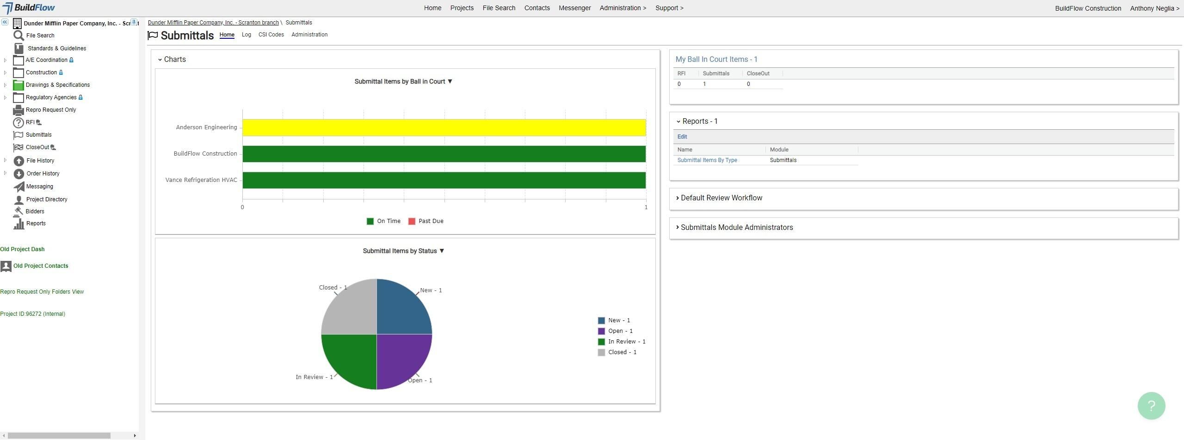The image size is (1184, 440).
Task: Expand the A/E Coordination tree node
Action: click(5, 60)
